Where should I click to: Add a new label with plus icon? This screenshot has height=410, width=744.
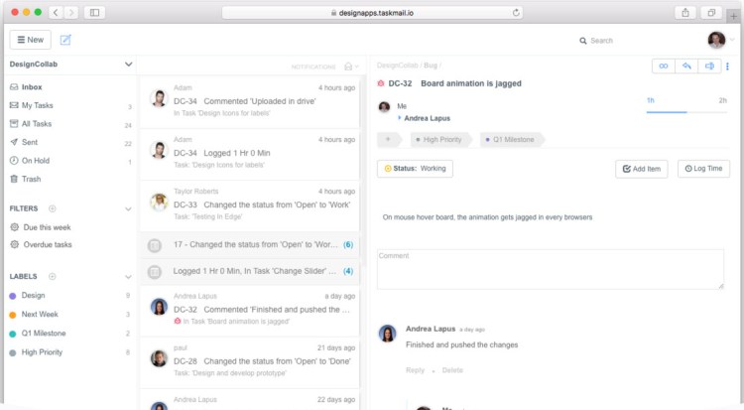53,277
